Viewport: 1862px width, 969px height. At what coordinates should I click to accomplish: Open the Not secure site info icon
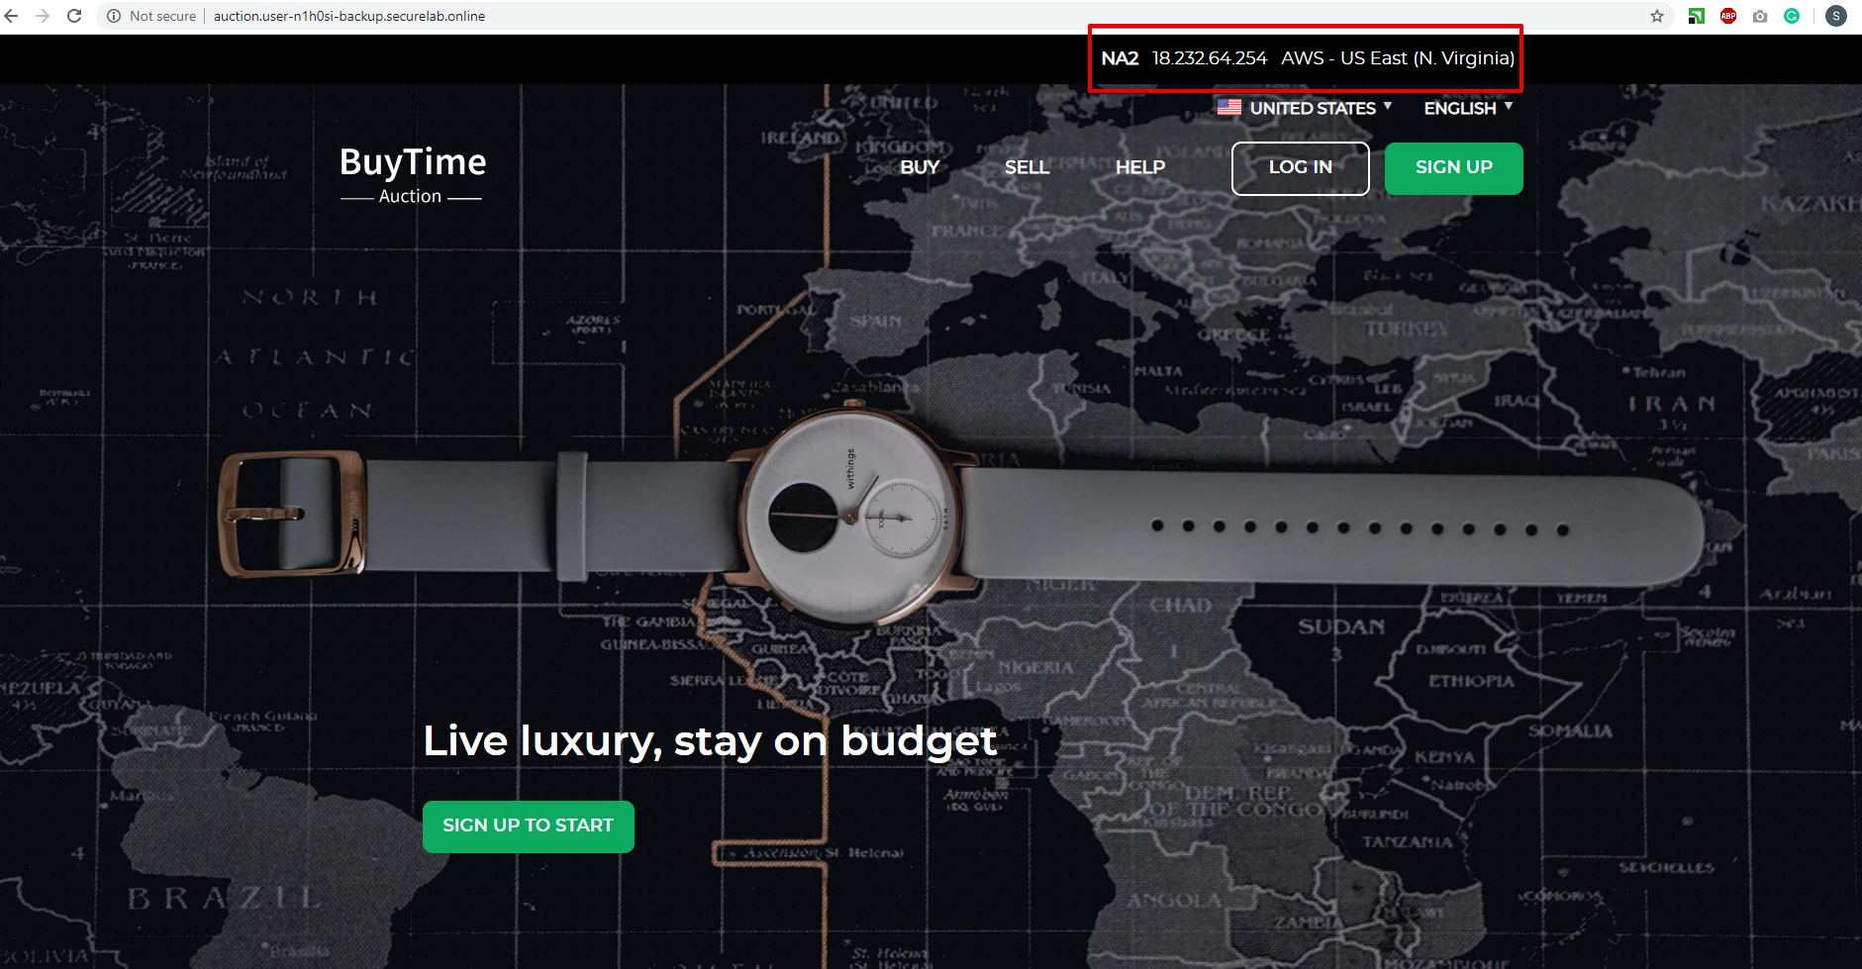[114, 16]
